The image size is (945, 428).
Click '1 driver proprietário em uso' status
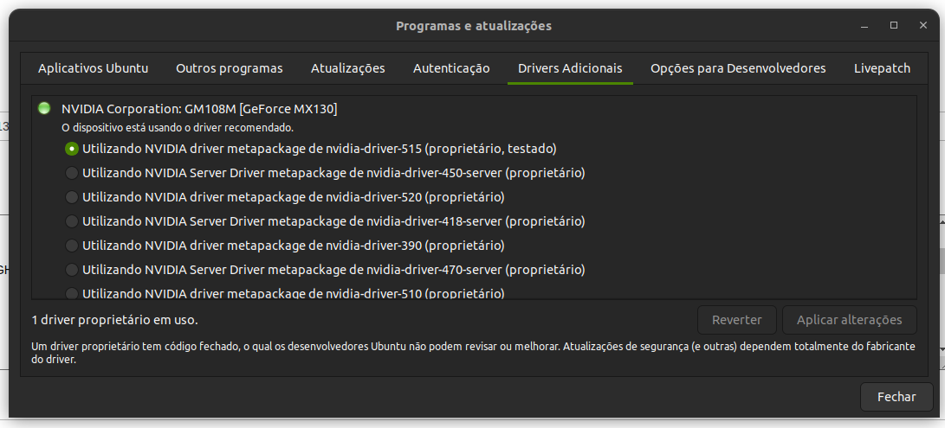coord(114,320)
